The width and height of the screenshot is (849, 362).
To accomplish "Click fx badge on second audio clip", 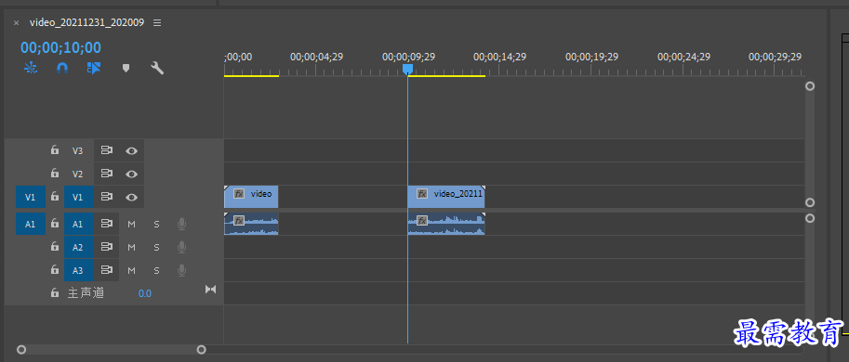I will pyautogui.click(x=422, y=220).
